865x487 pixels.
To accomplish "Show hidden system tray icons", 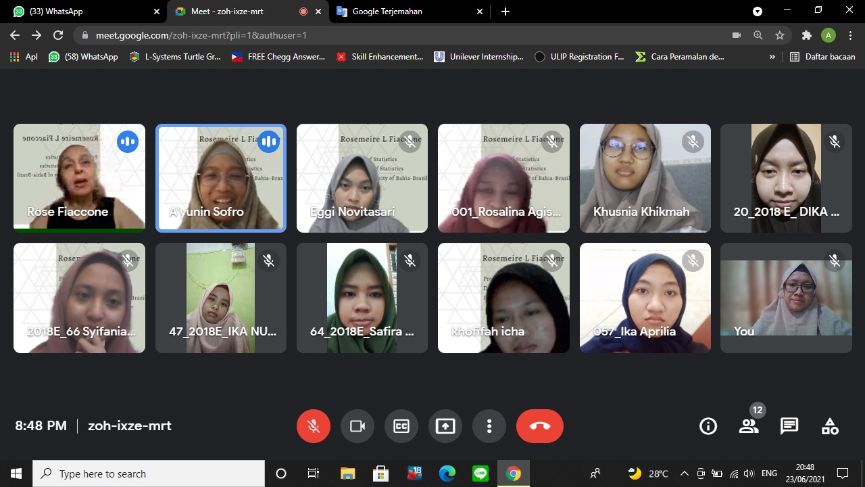I will [684, 473].
